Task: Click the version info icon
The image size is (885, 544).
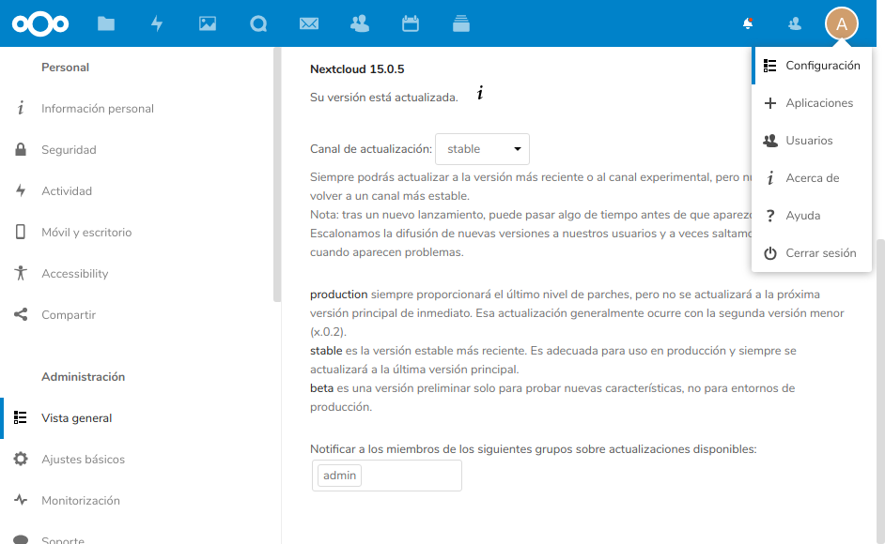Action: click(x=480, y=93)
